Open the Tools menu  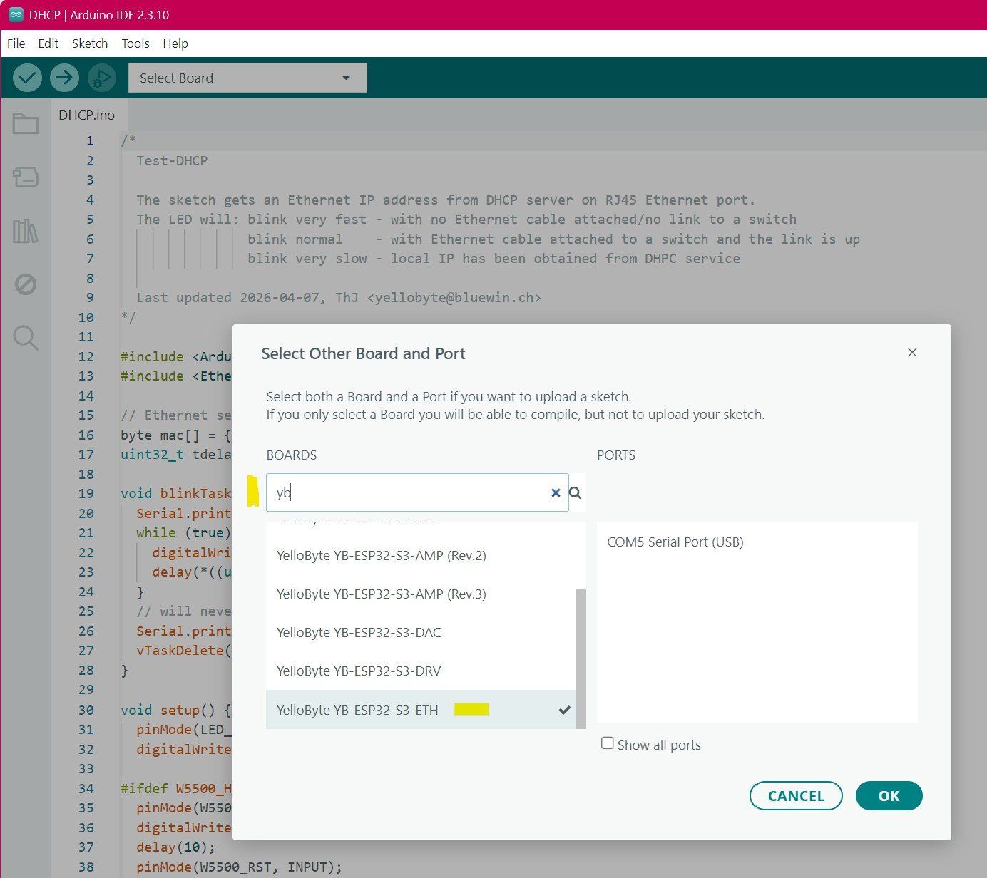point(135,43)
